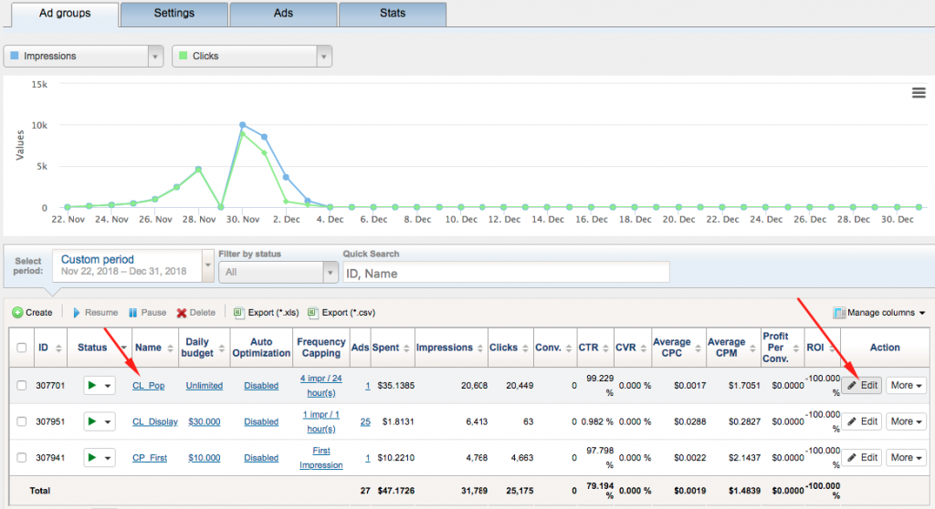Toggle the select-all checkbox in table header
The height and width of the screenshot is (509, 935).
(x=22, y=348)
